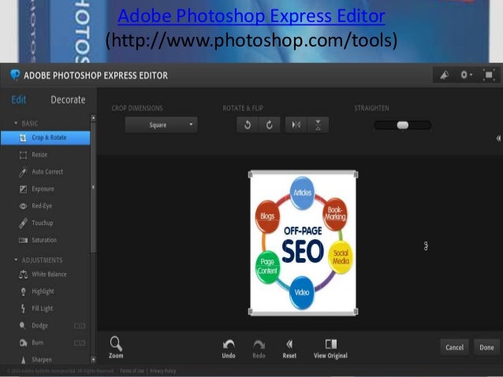This screenshot has width=503, height=377.
Task: Click the Straighten slider handle
Action: [x=403, y=125]
